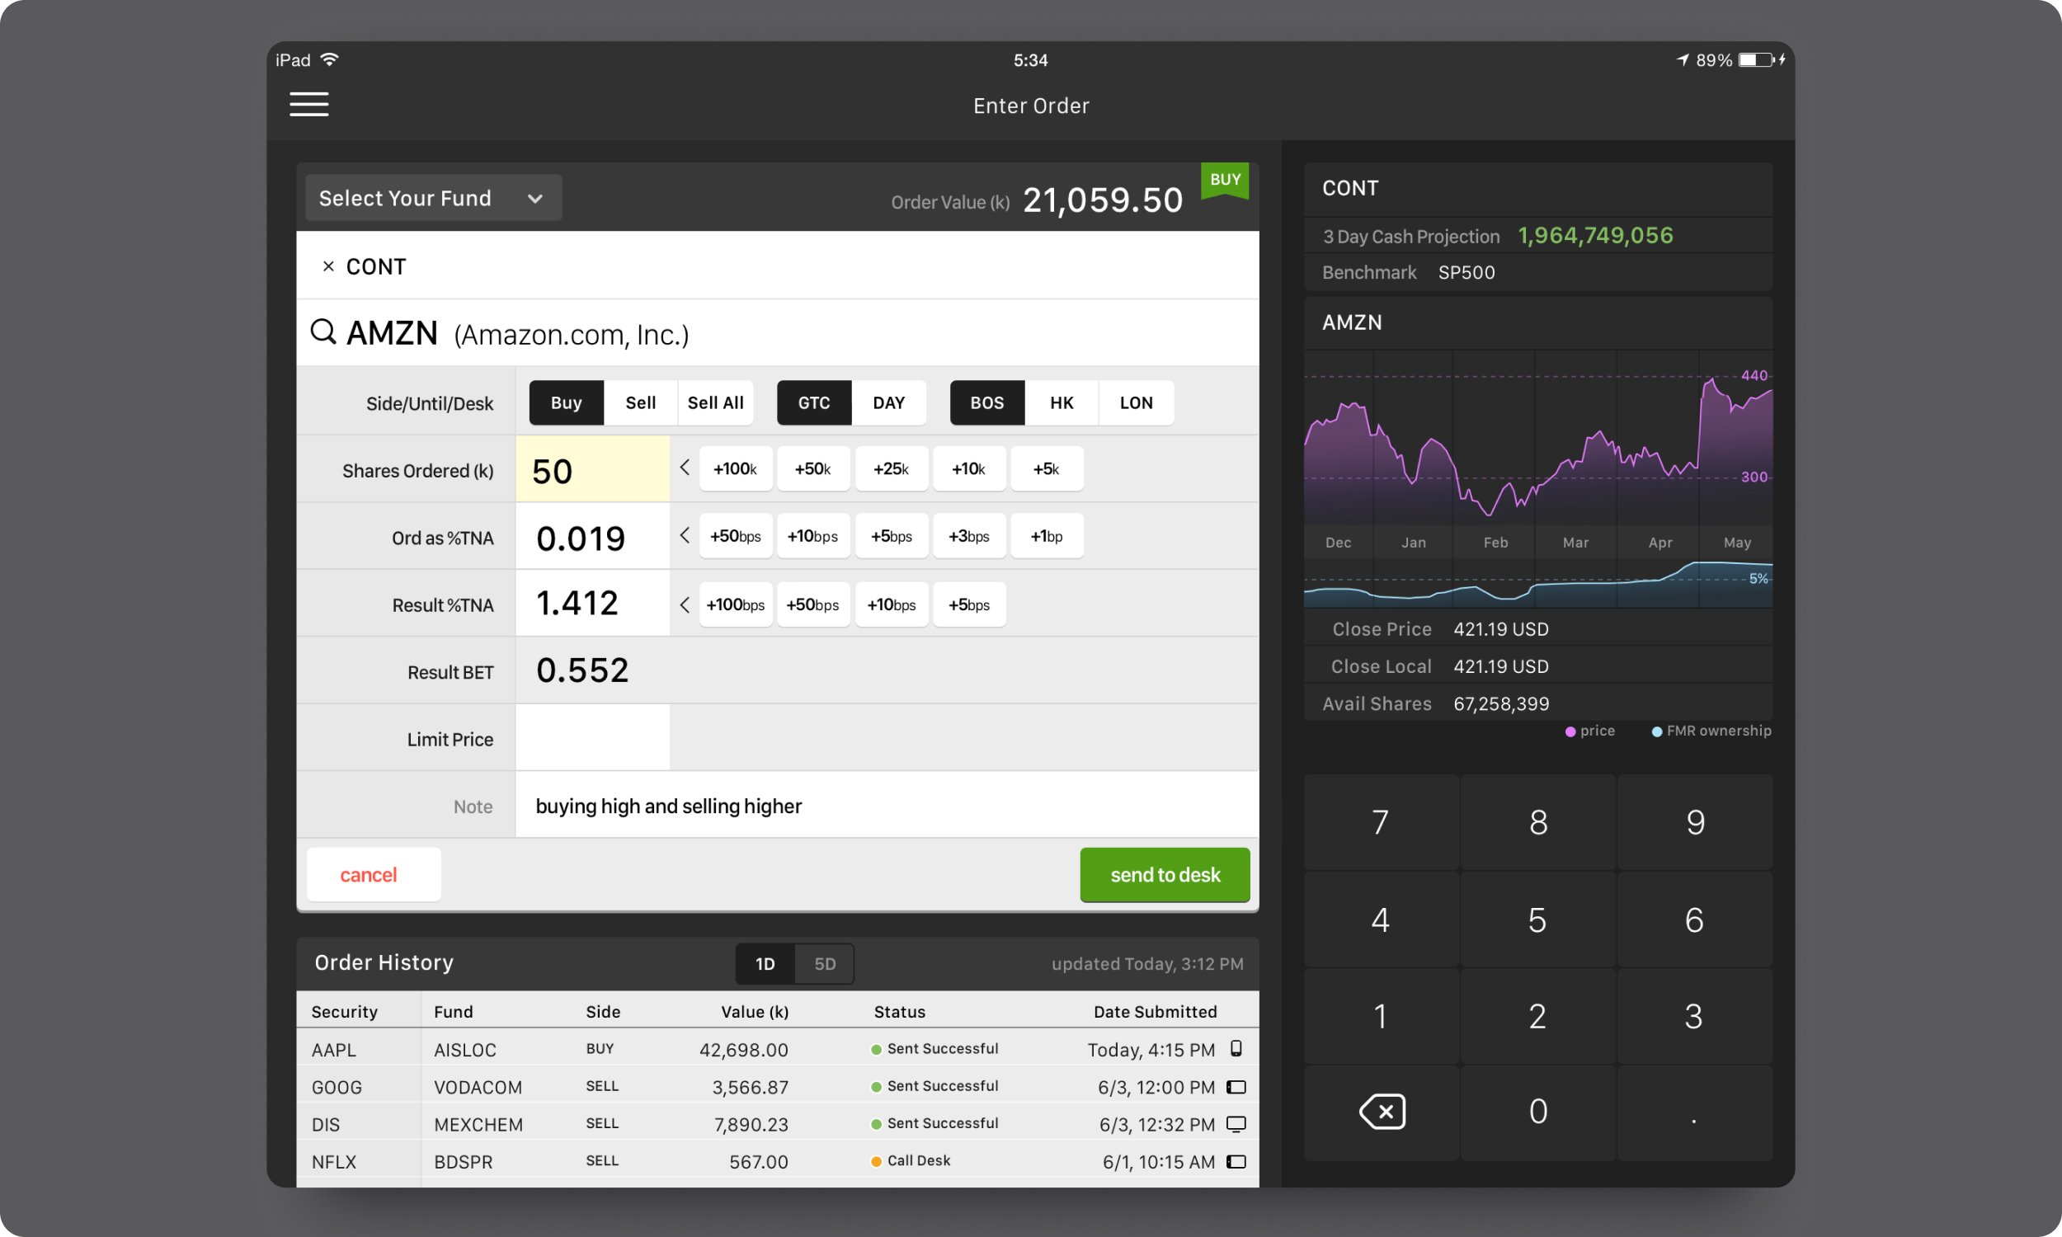
Task: Click monitor icon on DIS order row
Action: 1236,1124
